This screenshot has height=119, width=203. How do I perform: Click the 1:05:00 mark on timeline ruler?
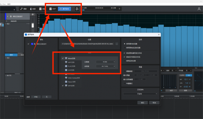click(x=176, y=96)
